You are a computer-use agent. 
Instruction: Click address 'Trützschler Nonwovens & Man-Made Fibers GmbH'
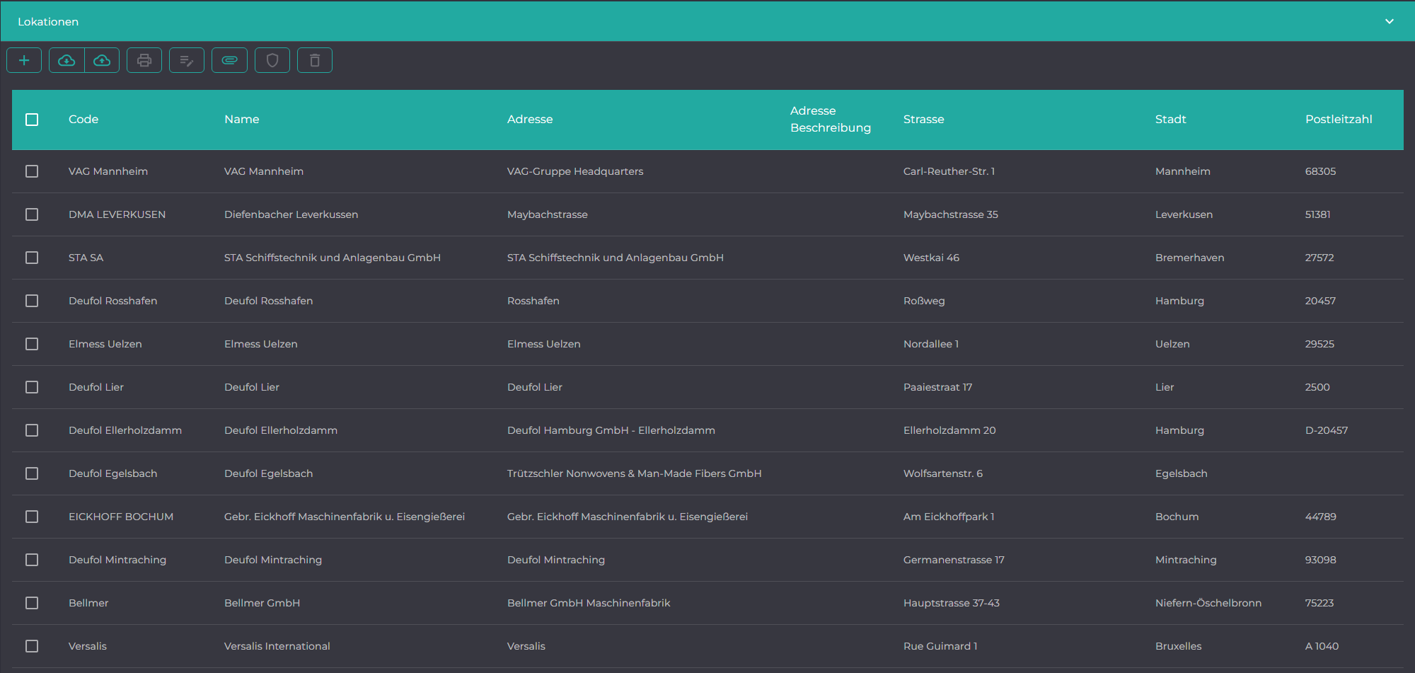635,473
